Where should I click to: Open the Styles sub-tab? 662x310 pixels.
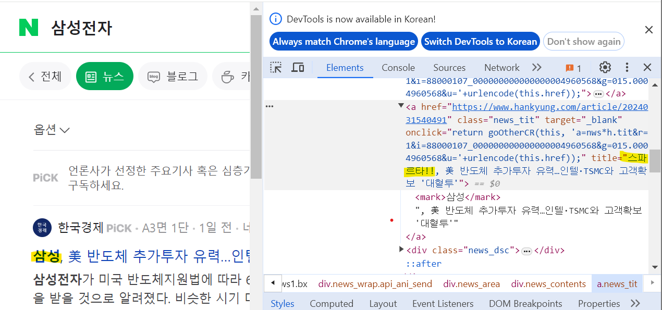click(283, 303)
